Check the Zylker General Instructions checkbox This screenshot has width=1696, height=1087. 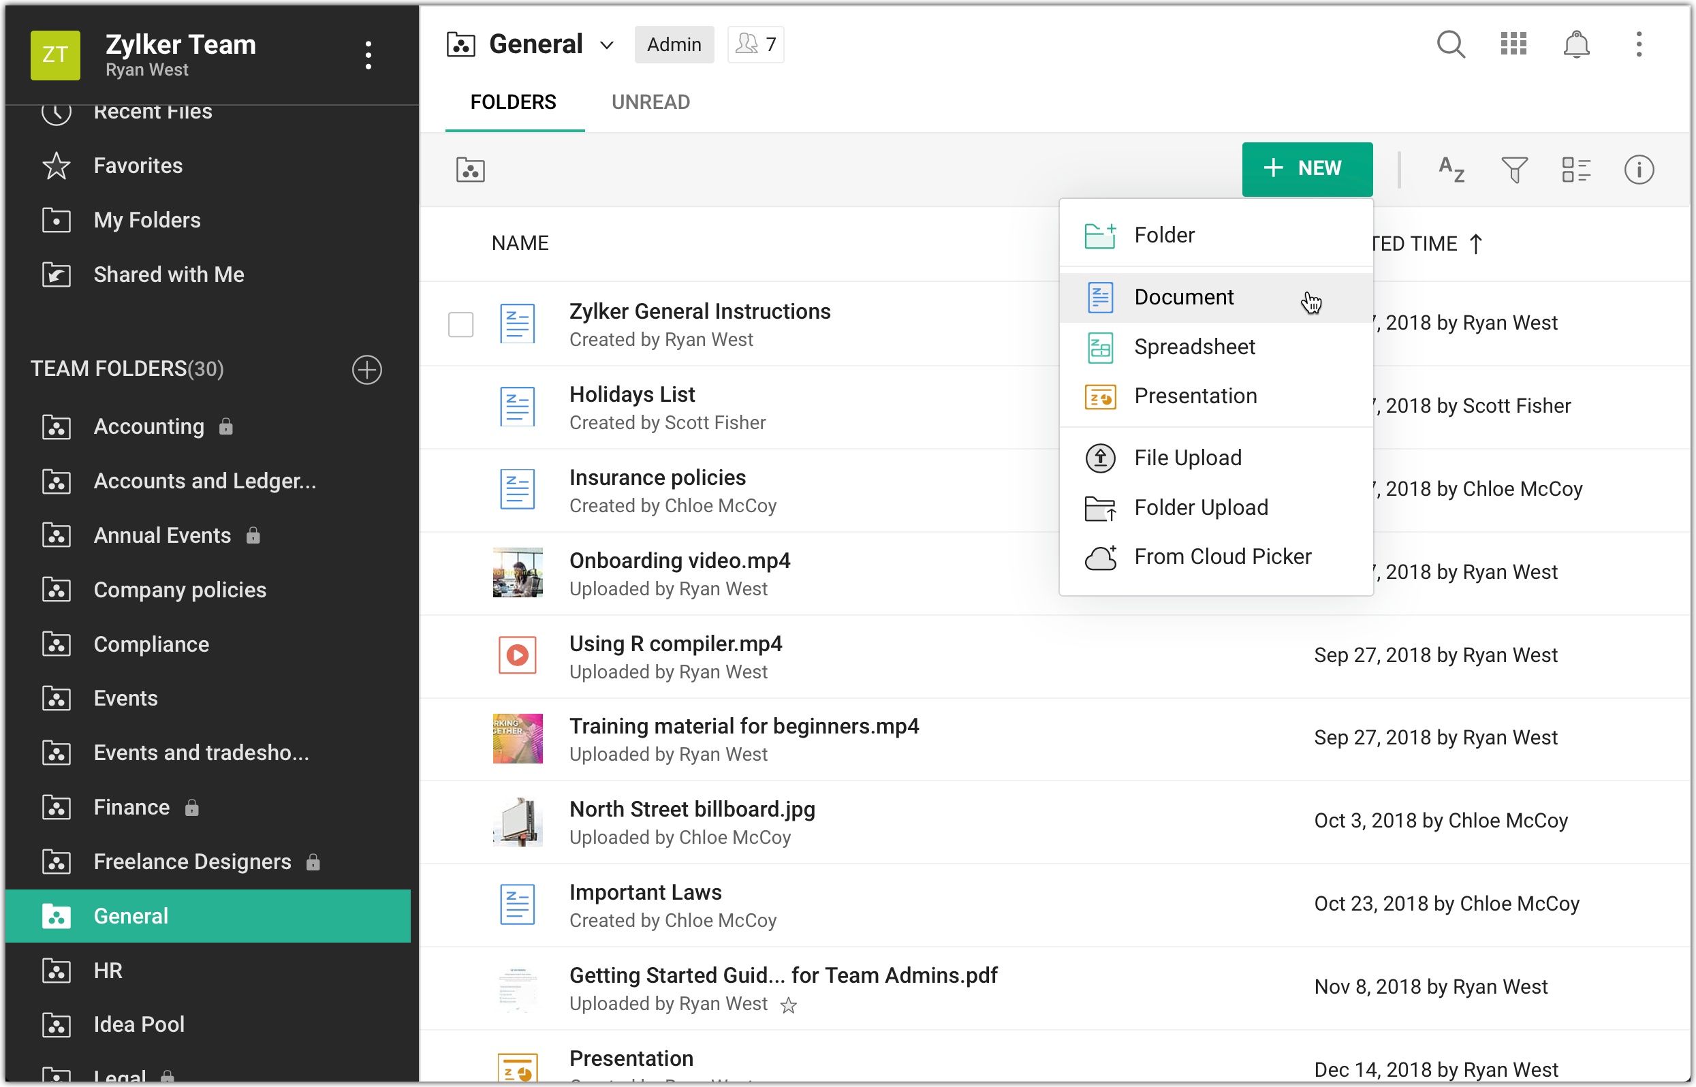(x=460, y=325)
